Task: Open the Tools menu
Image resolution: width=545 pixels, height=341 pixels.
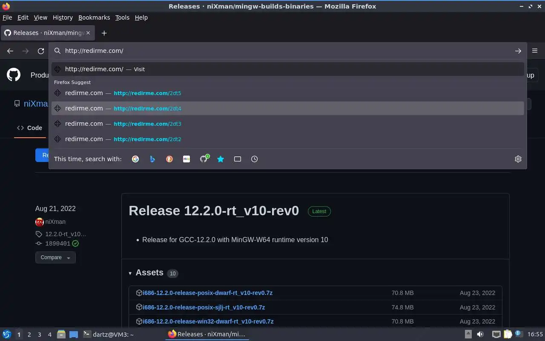Action: tap(122, 17)
